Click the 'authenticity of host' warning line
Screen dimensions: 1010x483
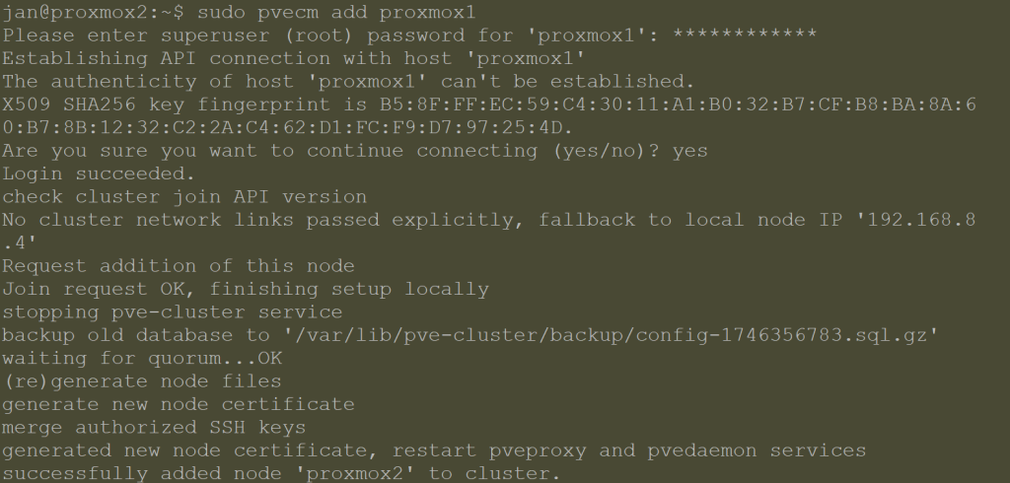point(348,81)
